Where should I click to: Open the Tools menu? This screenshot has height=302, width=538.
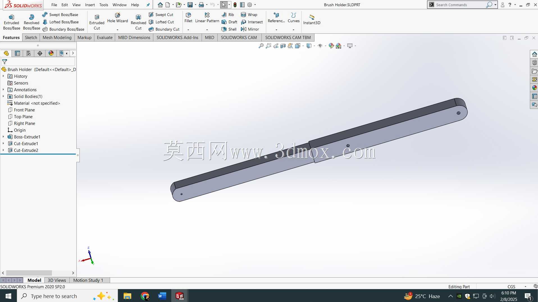point(104,5)
